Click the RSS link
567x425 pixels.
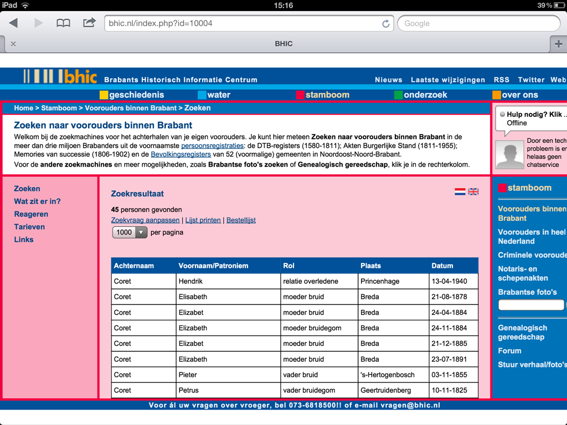coord(502,80)
